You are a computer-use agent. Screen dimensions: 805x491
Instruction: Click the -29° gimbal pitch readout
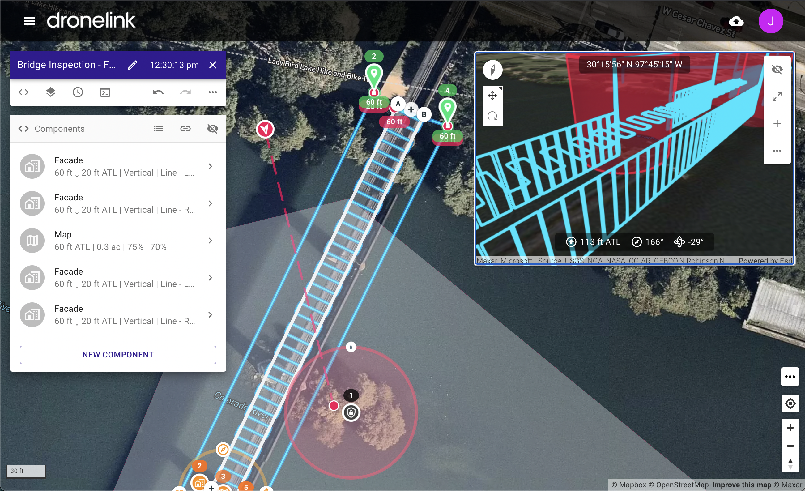pos(689,242)
